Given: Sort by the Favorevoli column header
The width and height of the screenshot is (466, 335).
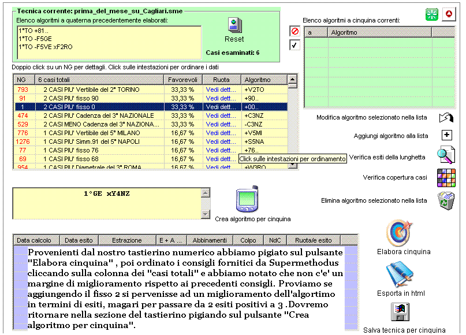Looking at the screenshot, I should (183, 80).
